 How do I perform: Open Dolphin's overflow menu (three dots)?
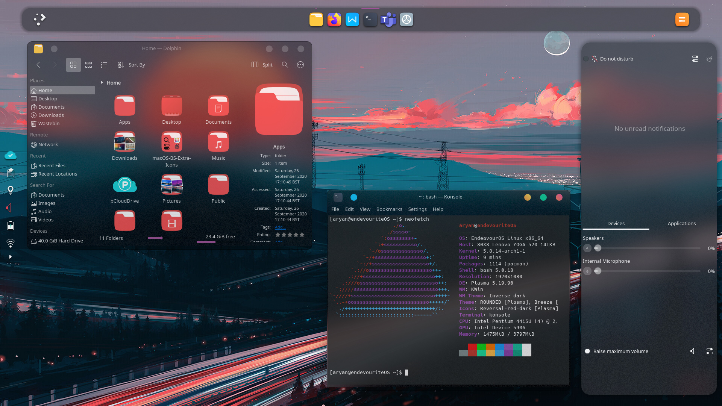300,65
